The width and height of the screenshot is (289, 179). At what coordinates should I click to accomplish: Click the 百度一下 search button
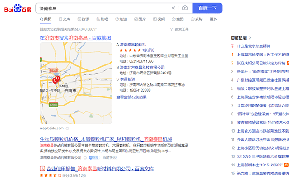click(207, 8)
